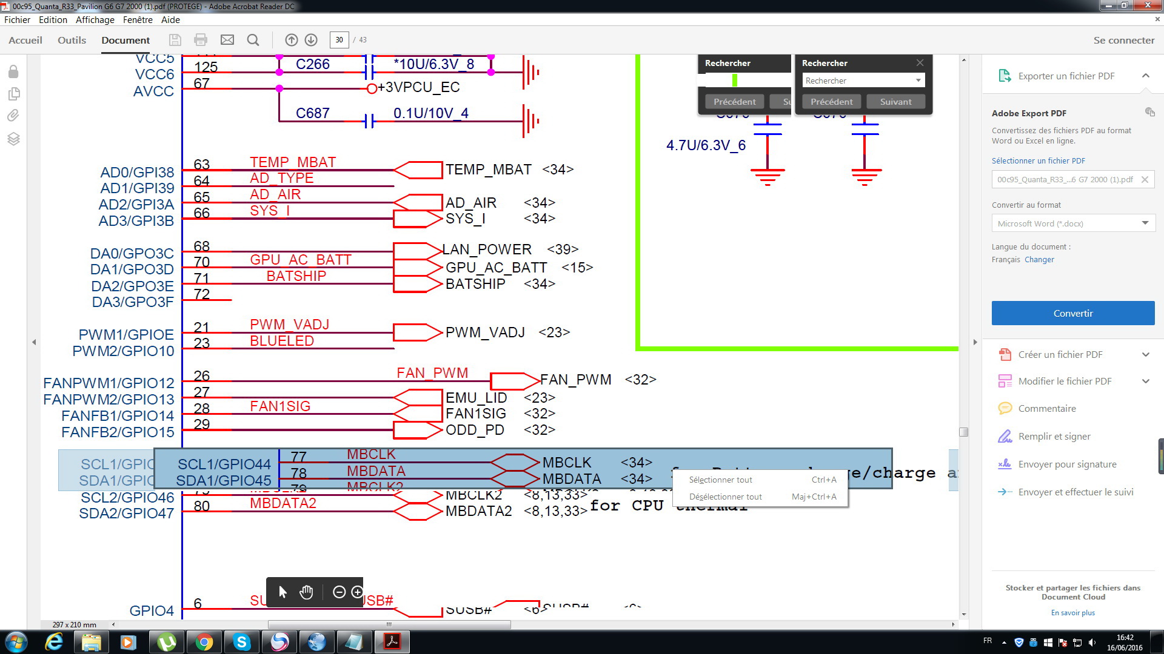This screenshot has width=1164, height=654.
Task: Go to next page arrow icon
Action: coord(311,40)
